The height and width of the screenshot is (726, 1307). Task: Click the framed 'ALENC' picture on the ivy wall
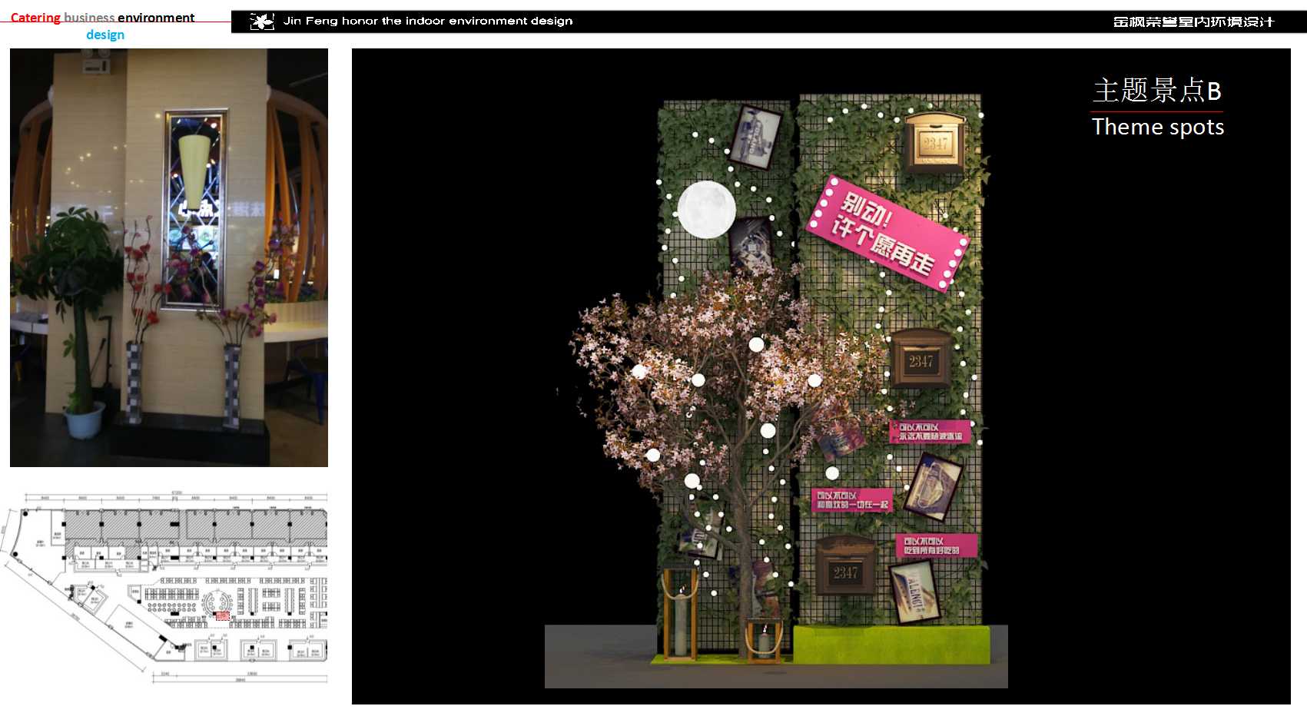(x=914, y=592)
